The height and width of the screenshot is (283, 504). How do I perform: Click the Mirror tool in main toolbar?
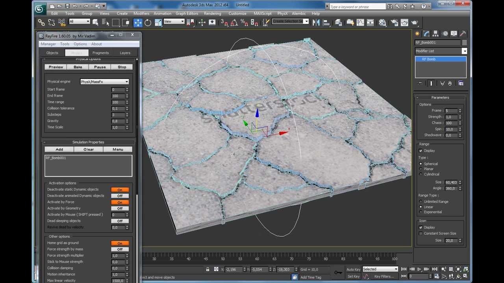click(x=316, y=22)
